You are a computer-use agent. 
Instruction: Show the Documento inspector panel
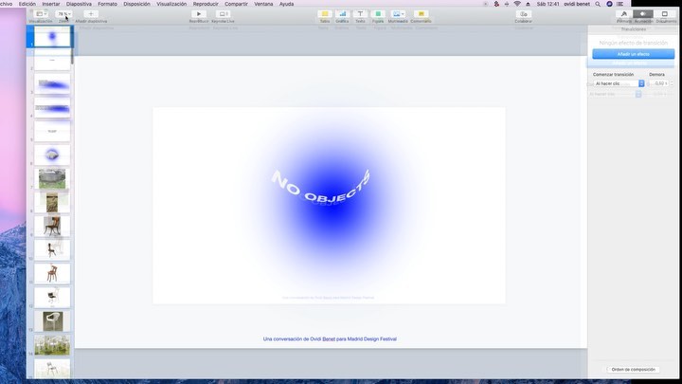[x=667, y=14]
